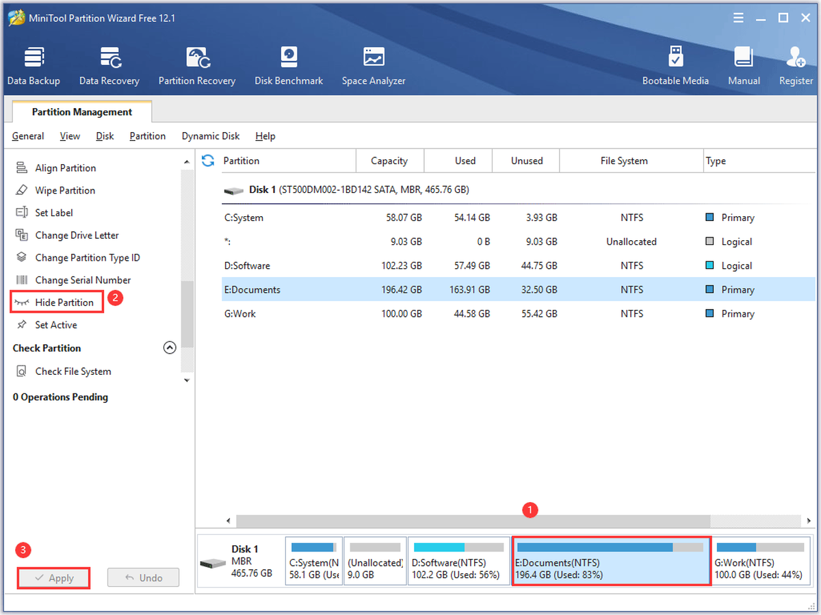Select the G:Work partition row
The width and height of the screenshot is (821, 615).
tap(518, 313)
